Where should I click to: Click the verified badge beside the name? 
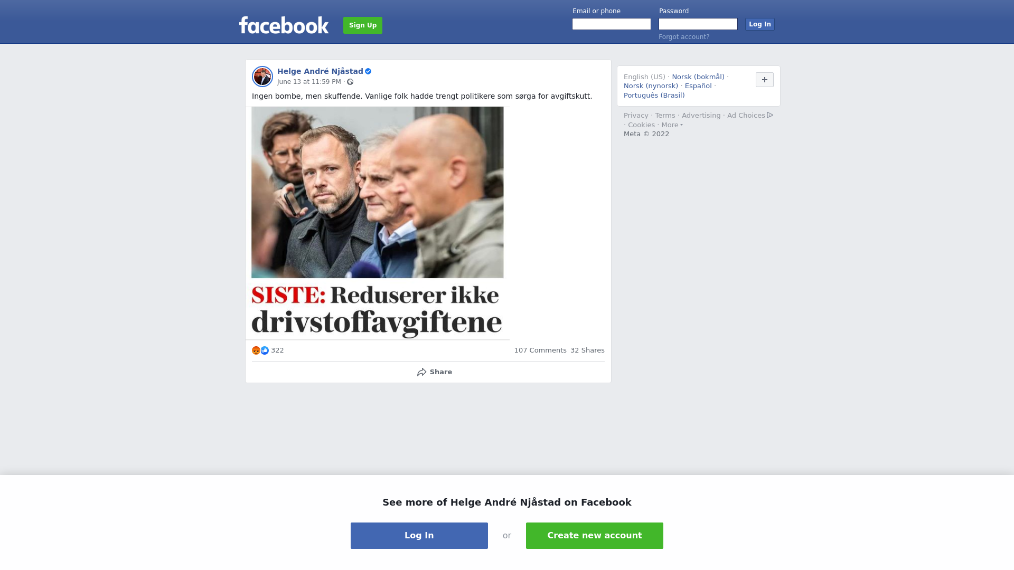coord(368,71)
